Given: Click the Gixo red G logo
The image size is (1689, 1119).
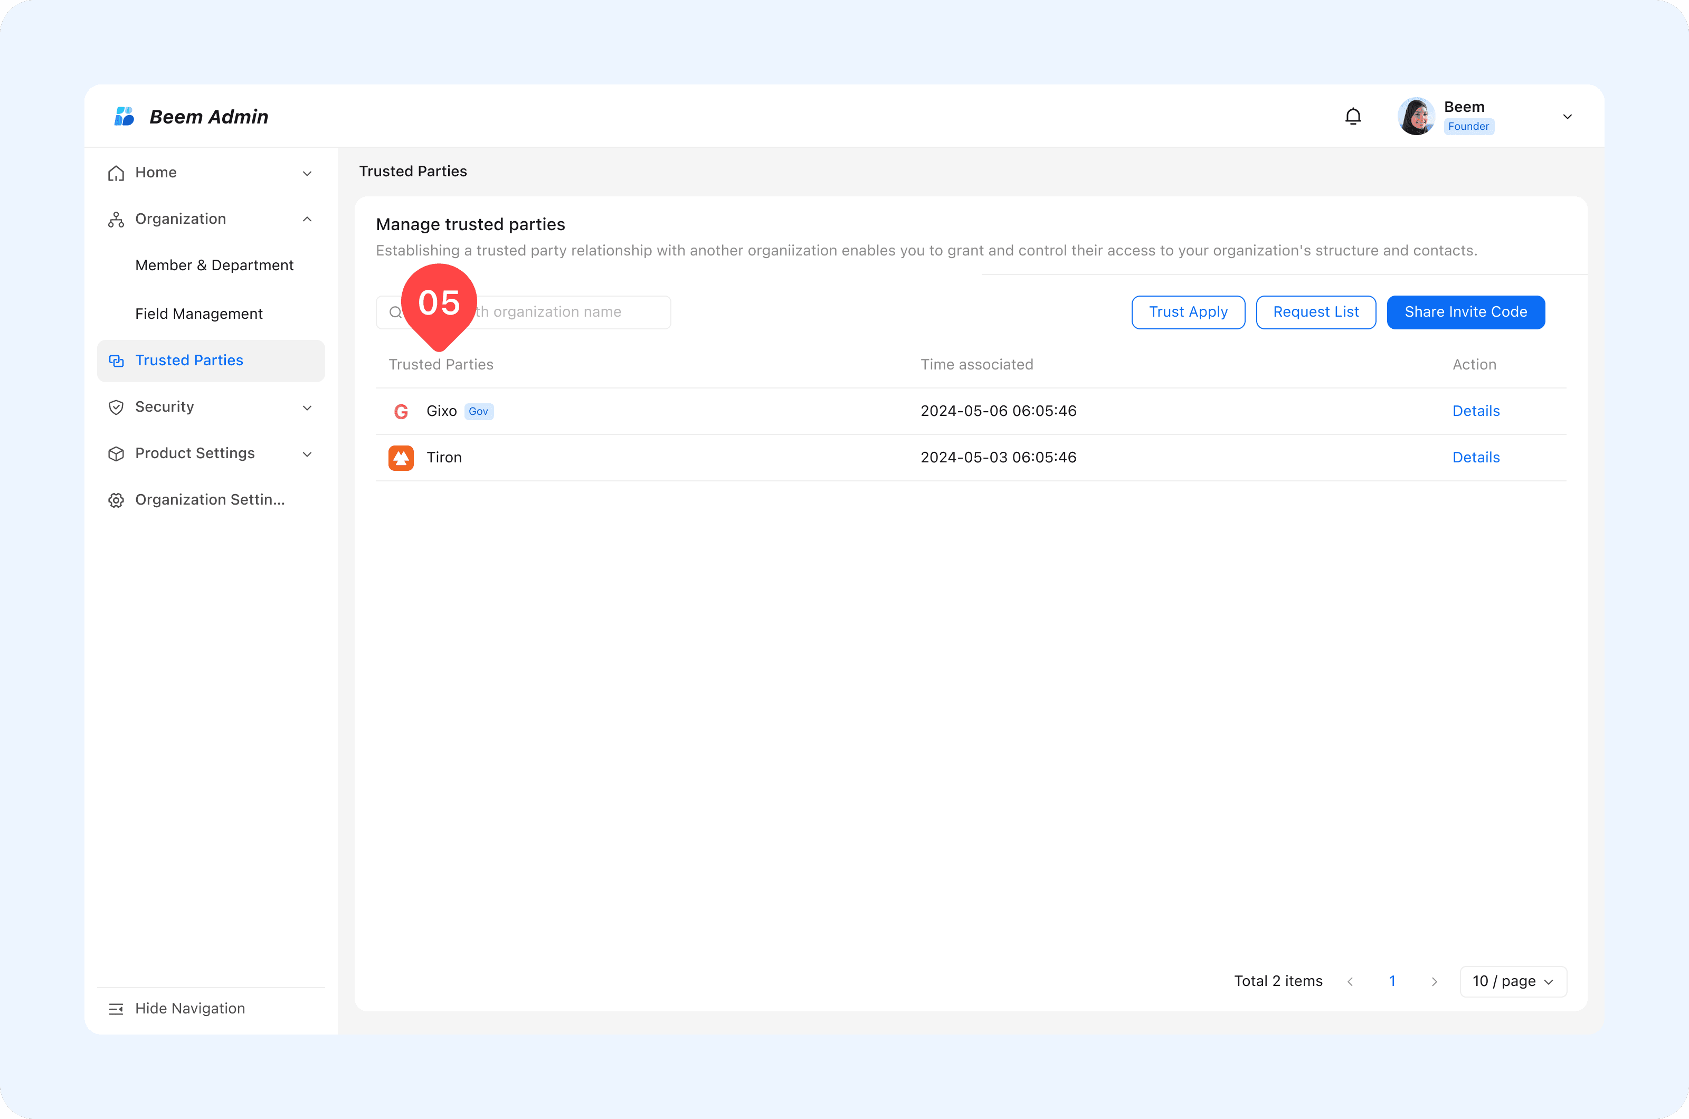Looking at the screenshot, I should [x=401, y=411].
